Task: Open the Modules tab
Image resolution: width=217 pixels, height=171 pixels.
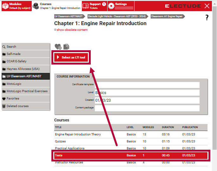Action: (x=16, y=6)
